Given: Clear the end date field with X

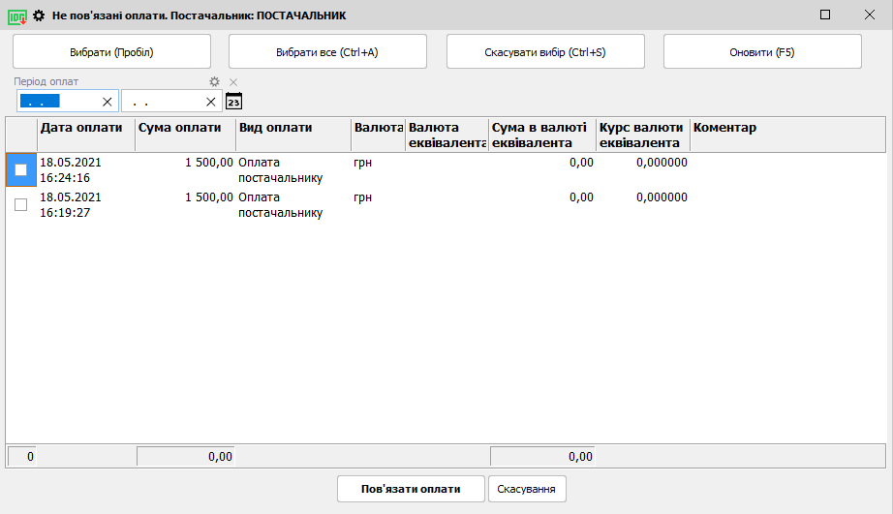Looking at the screenshot, I should (x=211, y=102).
